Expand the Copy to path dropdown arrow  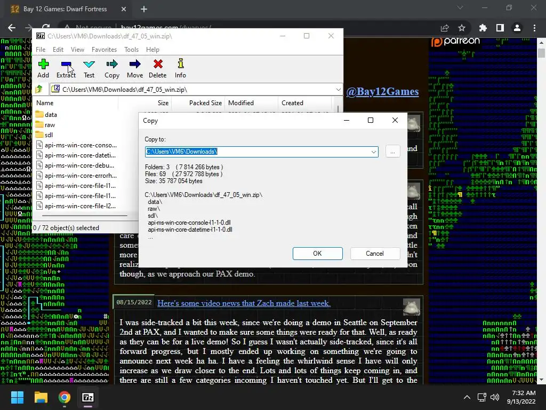point(374,152)
